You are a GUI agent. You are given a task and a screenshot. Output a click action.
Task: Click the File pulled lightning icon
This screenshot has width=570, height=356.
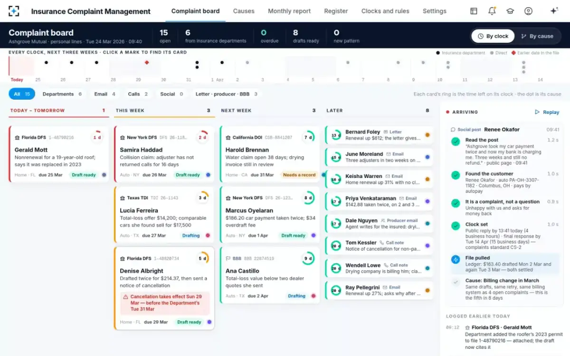(456, 260)
